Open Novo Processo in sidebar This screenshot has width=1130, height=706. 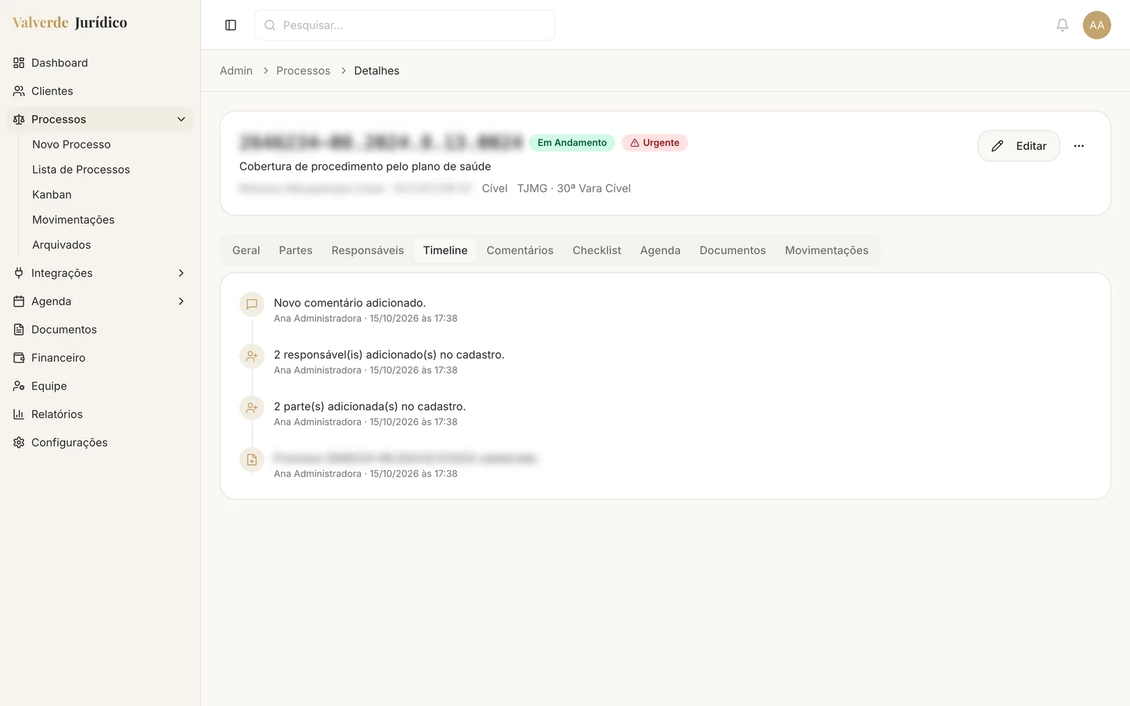[x=71, y=145]
